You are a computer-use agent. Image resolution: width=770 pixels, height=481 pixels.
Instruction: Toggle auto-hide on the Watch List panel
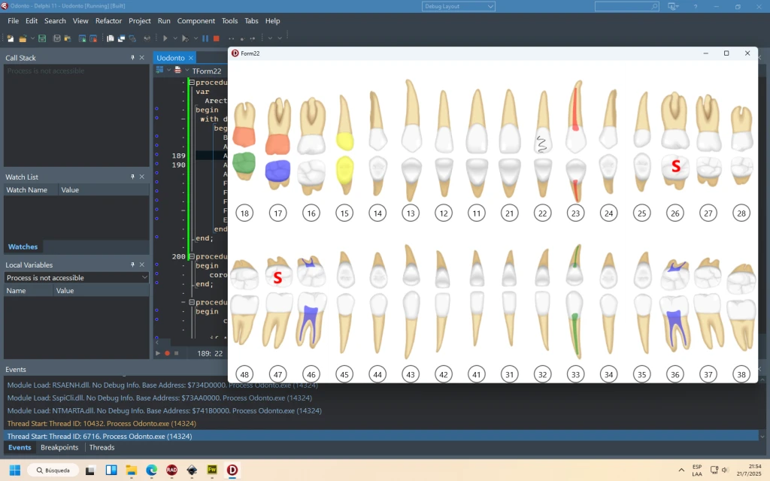click(x=132, y=177)
